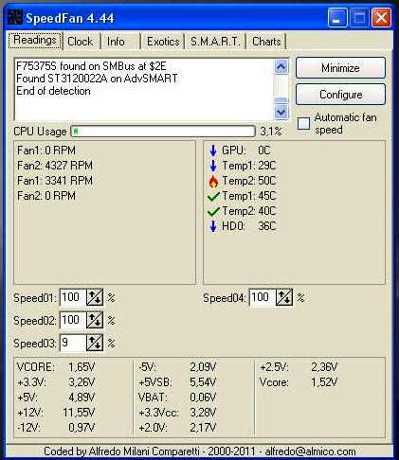Click 'Fan1: 3341 RPM' reading

click(55, 181)
